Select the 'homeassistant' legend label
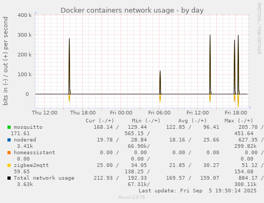264x203 pixels. tap(35, 153)
